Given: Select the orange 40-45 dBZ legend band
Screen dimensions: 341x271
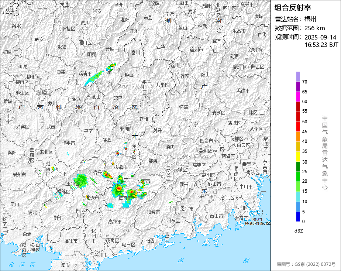Looking at the screenshot, I should [x=298, y=137].
